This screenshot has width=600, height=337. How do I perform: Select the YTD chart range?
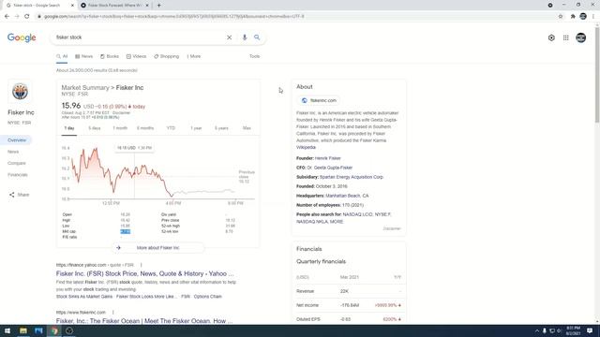(x=171, y=128)
